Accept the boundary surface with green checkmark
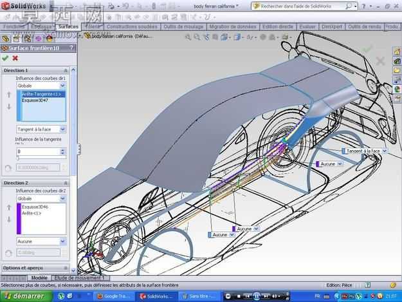The width and height of the screenshot is (402, 302). tap(5, 58)
